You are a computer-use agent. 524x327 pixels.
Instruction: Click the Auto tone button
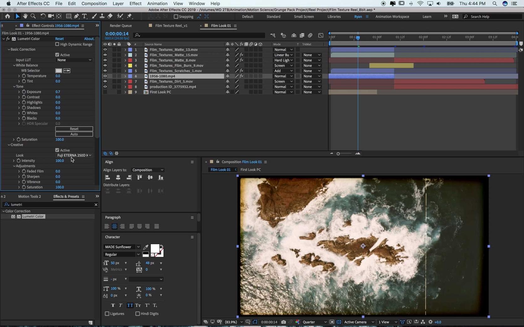(x=74, y=134)
